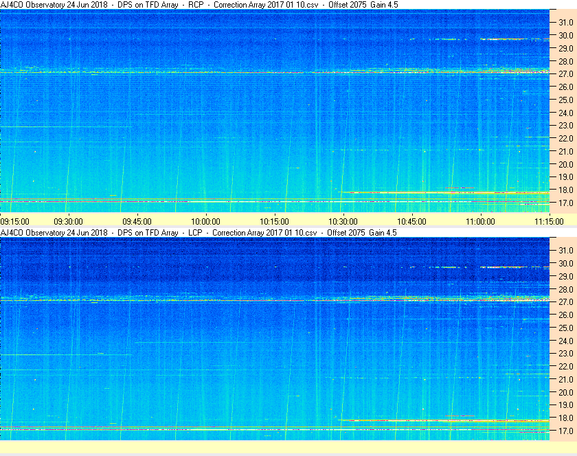Click the 18.0 frequency label on LCP plot
Image resolution: width=577 pixels, height=456 pixels.
(x=566, y=418)
